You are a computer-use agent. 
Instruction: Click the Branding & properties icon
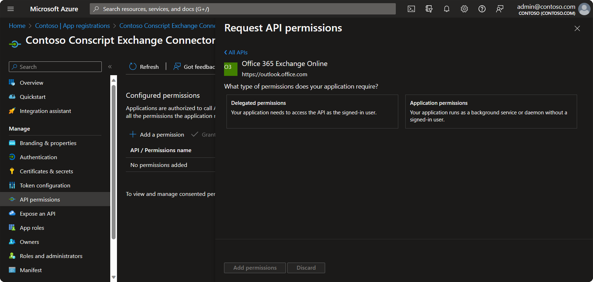point(12,143)
